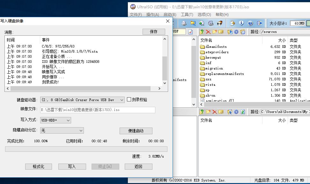Open the 工具(T) menu in UltraISO
The image size is (310, 184).
tap(187, 15)
